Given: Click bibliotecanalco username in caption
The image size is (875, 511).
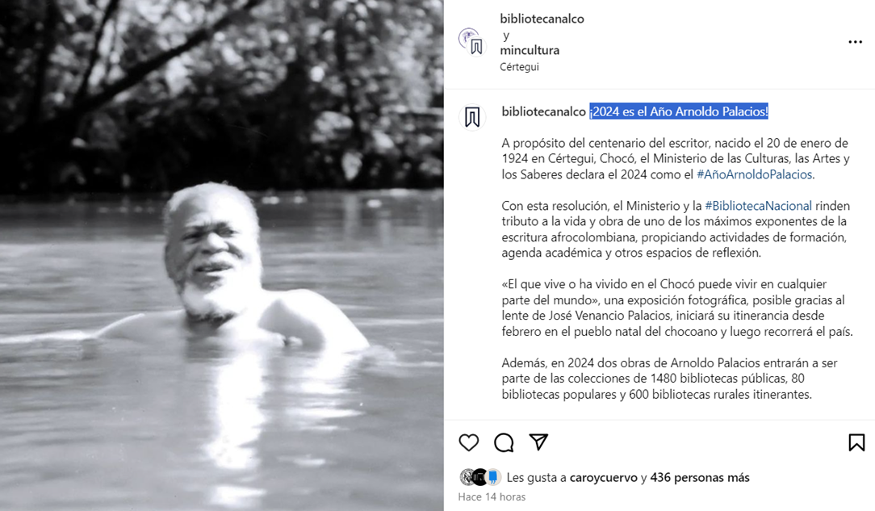Looking at the screenshot, I should click(x=543, y=111).
